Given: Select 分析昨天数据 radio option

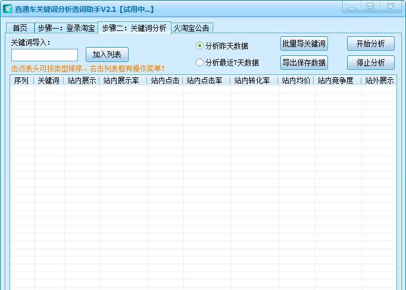Looking at the screenshot, I should pos(200,46).
